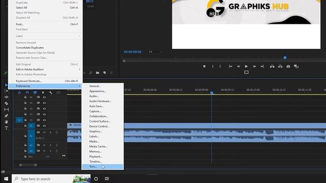Click the New Item icon in project panel
The height and width of the screenshot is (183, 326).
point(104,73)
